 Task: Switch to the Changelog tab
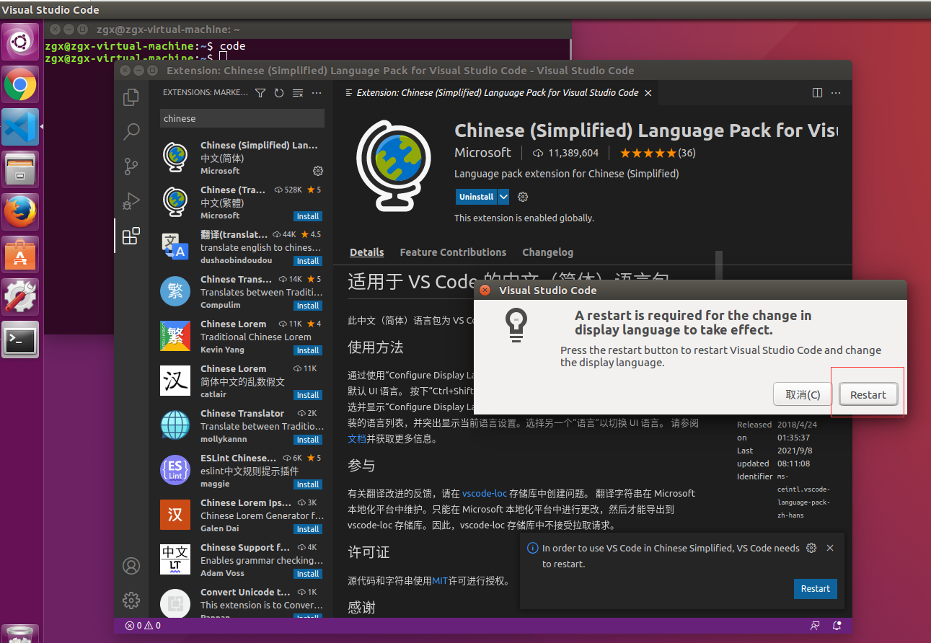547,252
